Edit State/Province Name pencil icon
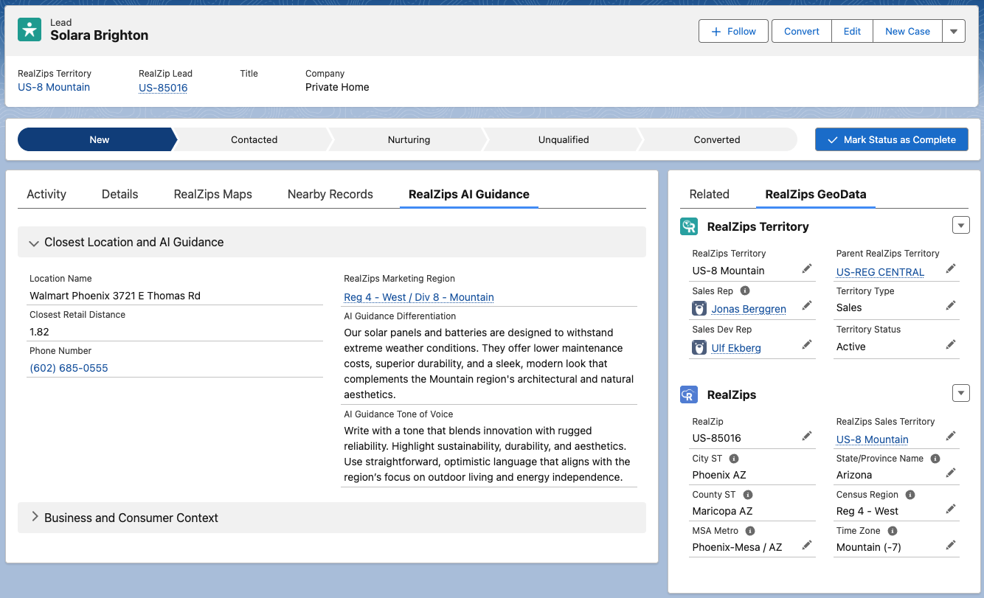The width and height of the screenshot is (984, 598). click(951, 473)
